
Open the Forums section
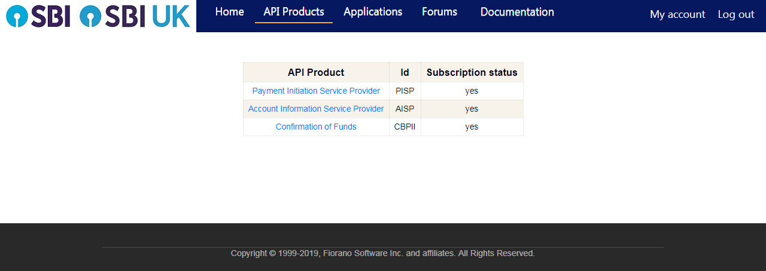pos(439,12)
